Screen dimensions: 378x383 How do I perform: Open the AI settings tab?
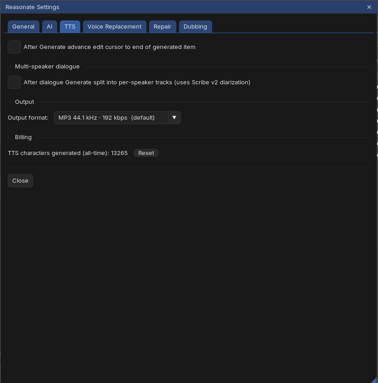[49, 27]
